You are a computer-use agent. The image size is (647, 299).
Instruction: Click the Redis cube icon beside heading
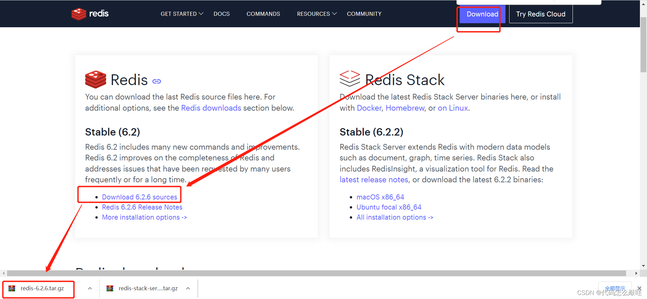96,79
